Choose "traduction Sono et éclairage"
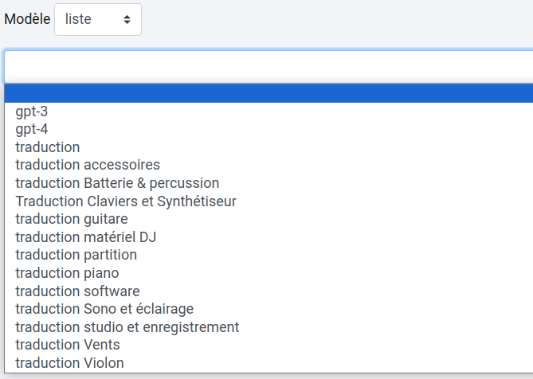The image size is (533, 379). 104,309
